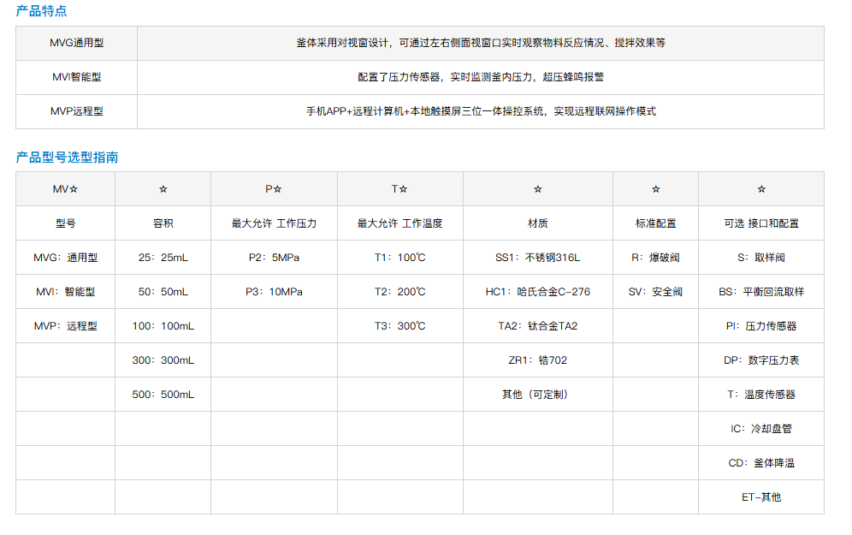Click the T☆ header cell
Viewport: 852px width, 535px height.
(x=400, y=189)
